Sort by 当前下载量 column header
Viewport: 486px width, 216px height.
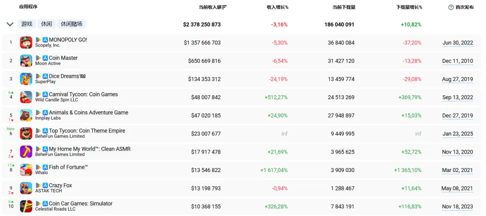(x=343, y=7)
